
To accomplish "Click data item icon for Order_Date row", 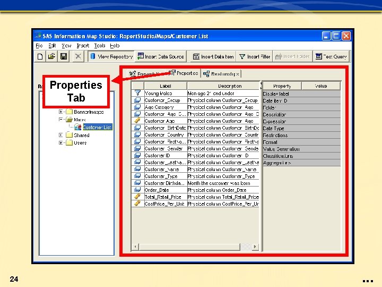I will click(x=137, y=190).
